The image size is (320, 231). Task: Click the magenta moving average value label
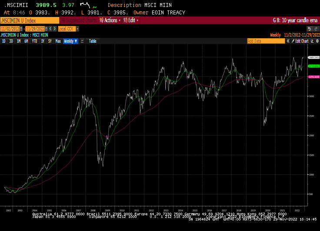314,77
